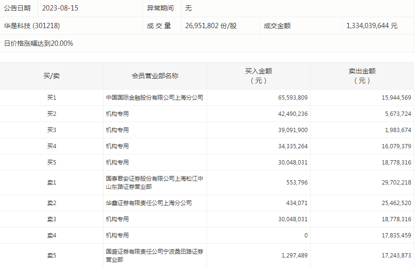Click 机构专用 in the 卖3 row
This screenshot has height=267, width=416.
117,219
